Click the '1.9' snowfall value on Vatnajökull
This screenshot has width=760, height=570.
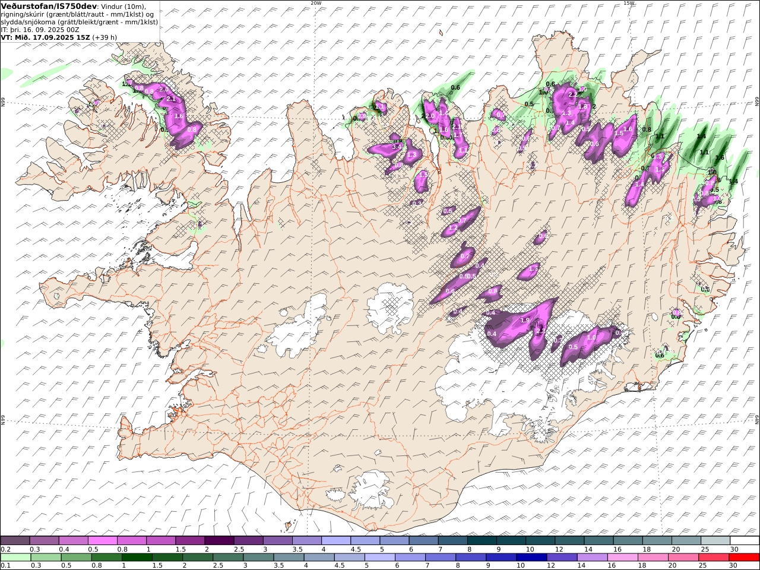tap(525, 320)
